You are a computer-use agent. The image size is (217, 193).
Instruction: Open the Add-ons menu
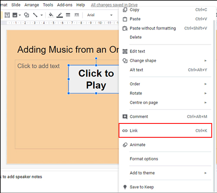click(x=65, y=5)
